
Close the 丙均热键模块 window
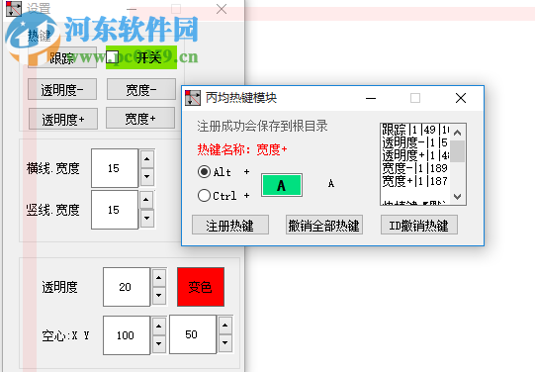[461, 98]
